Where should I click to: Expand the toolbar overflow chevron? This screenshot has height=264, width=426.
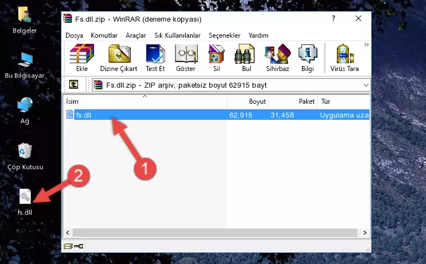tap(367, 44)
